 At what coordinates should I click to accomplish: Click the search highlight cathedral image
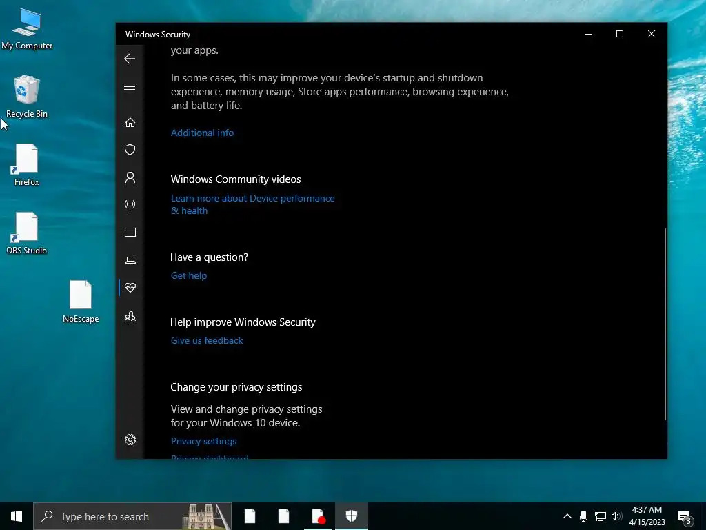tap(206, 516)
